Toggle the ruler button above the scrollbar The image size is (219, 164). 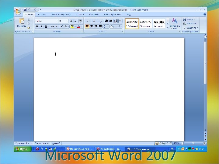(205, 36)
